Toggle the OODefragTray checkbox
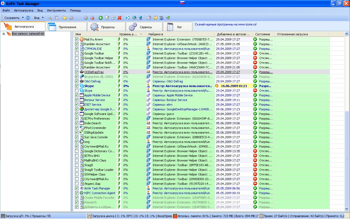 pos(77,72)
